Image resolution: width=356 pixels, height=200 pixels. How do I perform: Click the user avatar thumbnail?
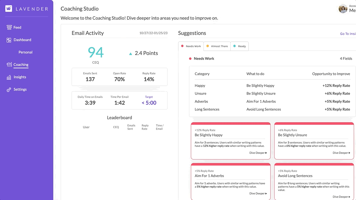click(x=343, y=9)
